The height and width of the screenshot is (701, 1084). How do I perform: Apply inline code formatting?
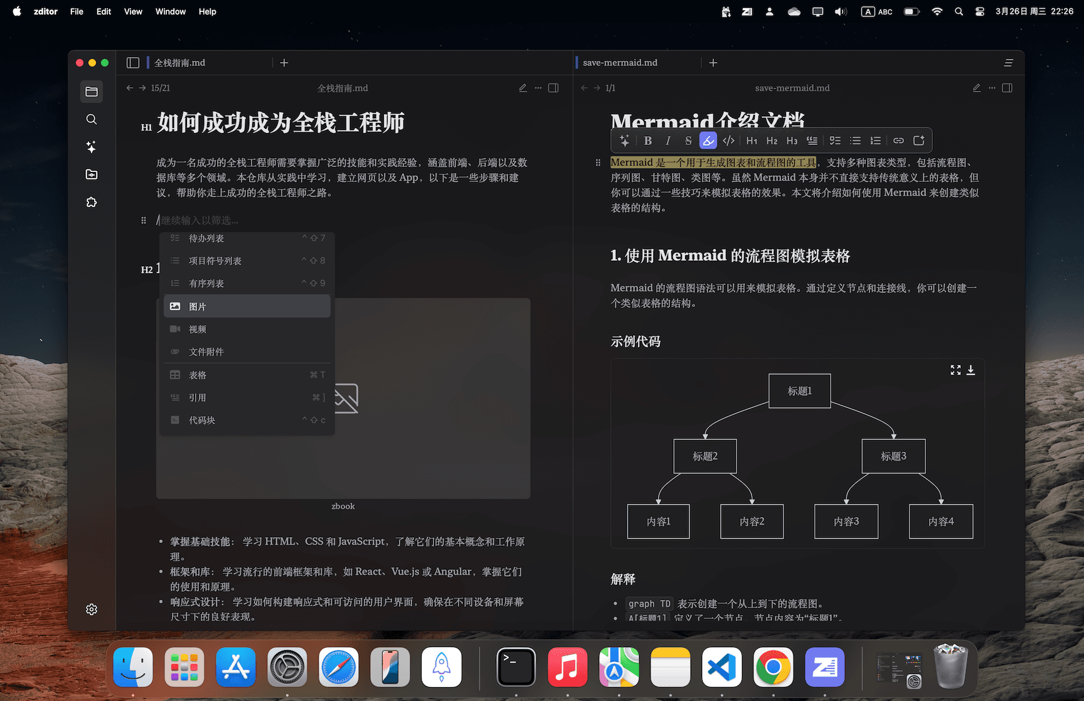[728, 141]
